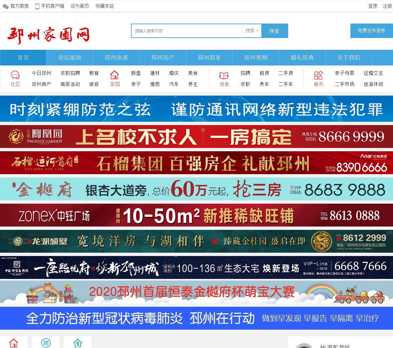Open the 论坛版块 navigation tab
This screenshot has height=348, width=393.
click(70, 58)
